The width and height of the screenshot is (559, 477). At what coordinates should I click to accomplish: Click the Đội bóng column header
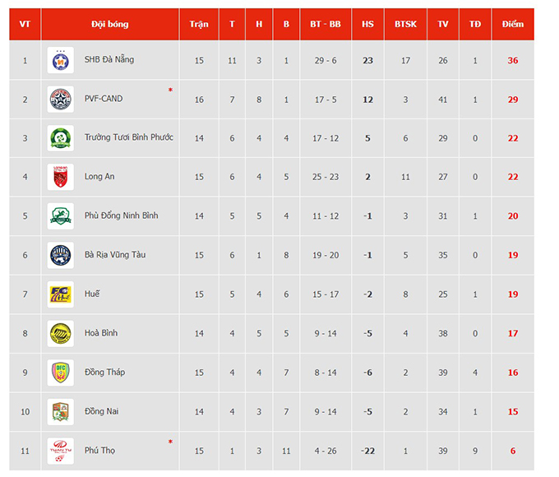click(x=110, y=24)
